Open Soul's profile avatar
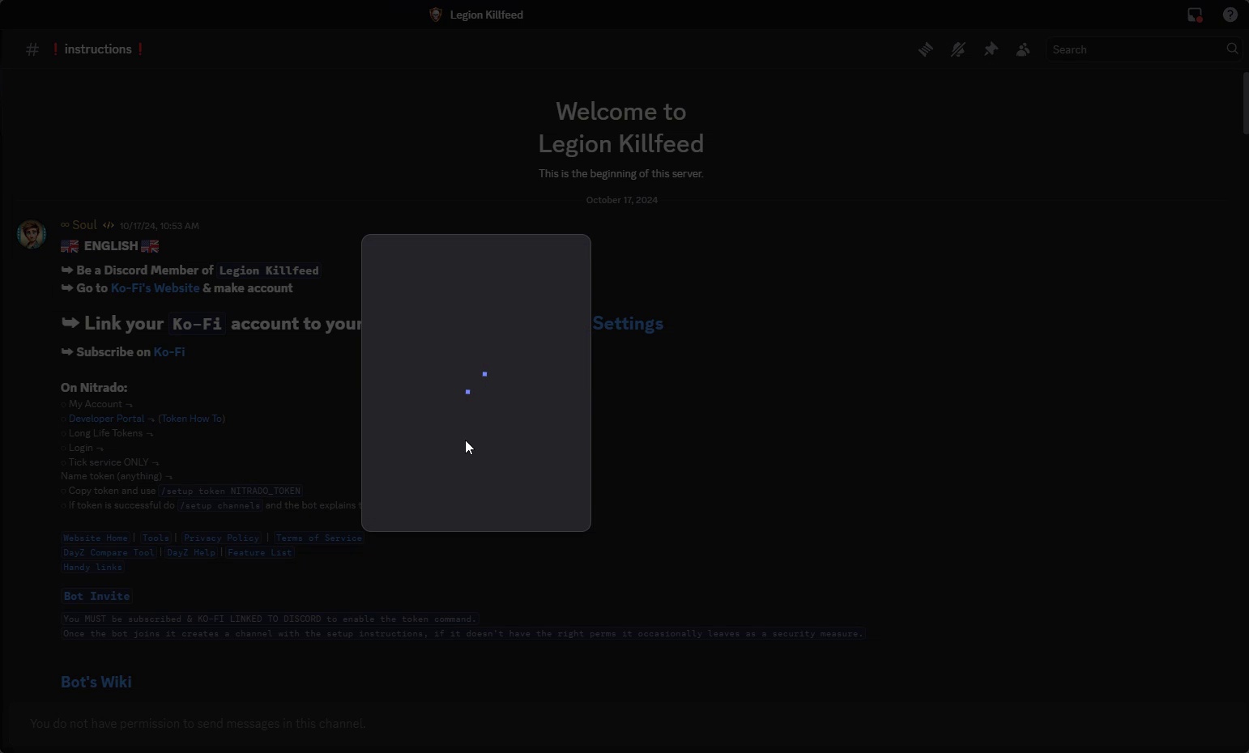This screenshot has width=1249, height=753. tap(32, 234)
